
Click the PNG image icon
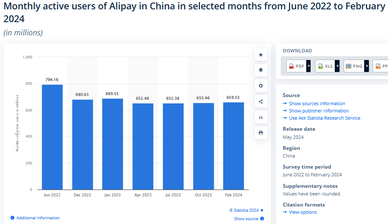349,66
